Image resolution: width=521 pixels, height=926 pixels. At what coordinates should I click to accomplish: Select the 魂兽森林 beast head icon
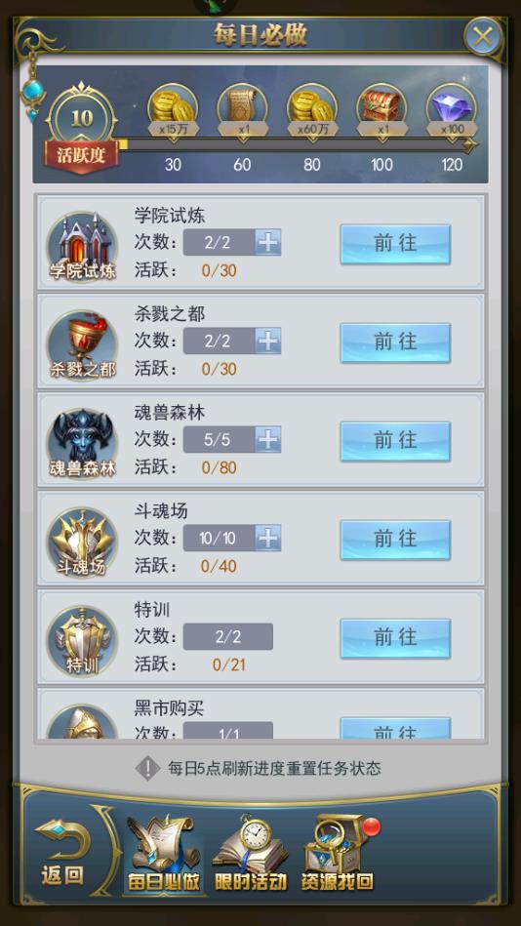(x=82, y=444)
